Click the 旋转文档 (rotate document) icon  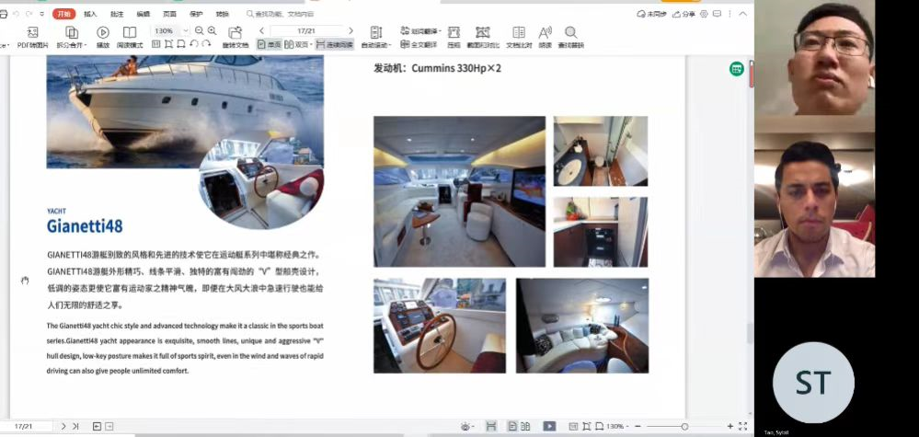(235, 33)
